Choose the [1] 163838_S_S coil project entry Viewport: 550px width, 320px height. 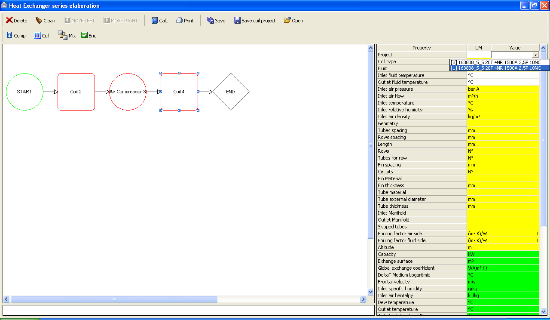coord(499,68)
